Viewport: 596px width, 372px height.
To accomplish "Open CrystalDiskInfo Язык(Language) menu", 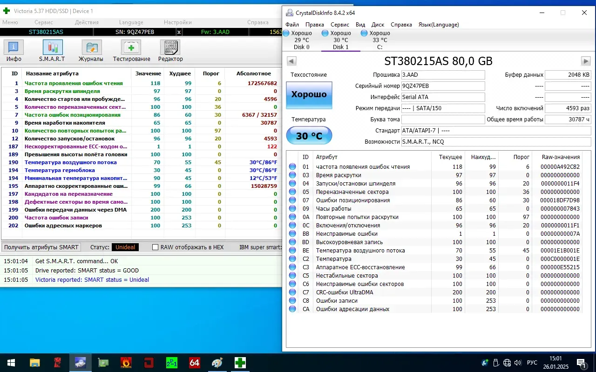I will [x=439, y=25].
